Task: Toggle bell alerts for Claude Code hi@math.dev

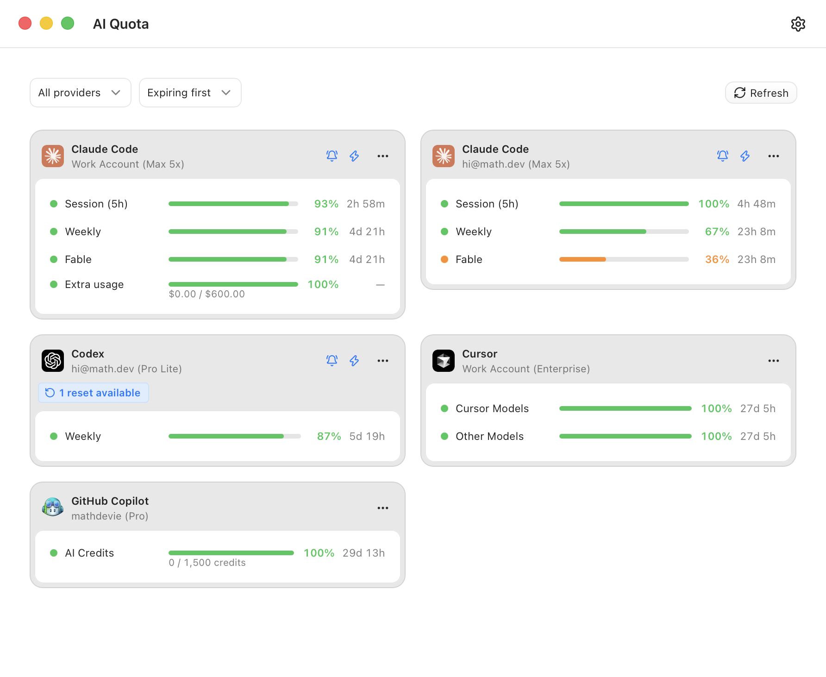Action: (723, 156)
